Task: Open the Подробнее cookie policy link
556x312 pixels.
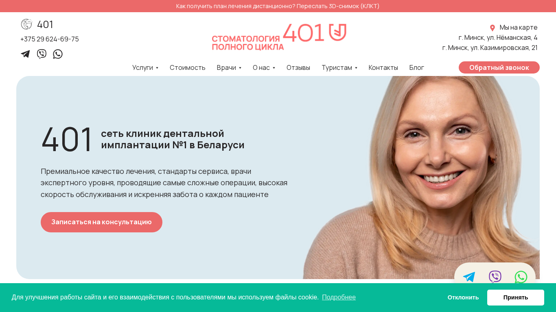Action: pyautogui.click(x=339, y=297)
